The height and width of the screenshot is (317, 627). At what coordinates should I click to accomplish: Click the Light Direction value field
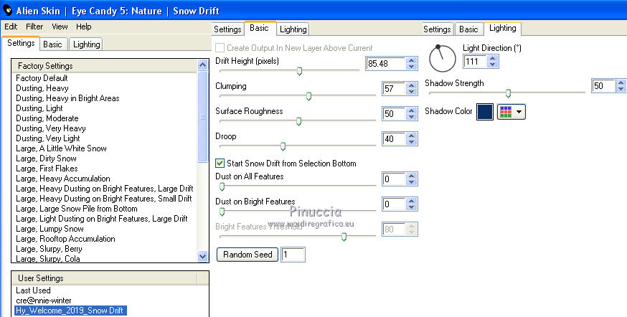click(475, 62)
